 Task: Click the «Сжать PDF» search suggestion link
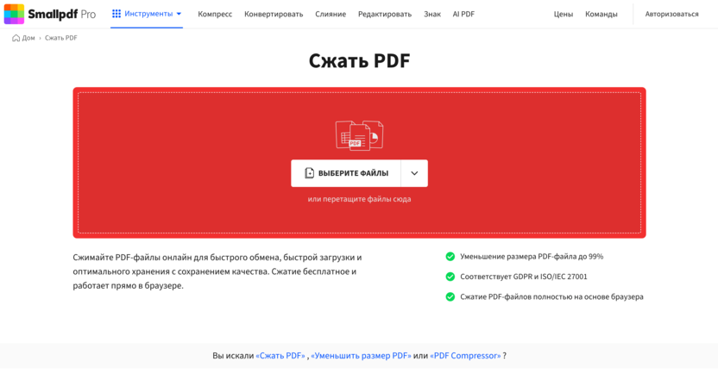[280, 356]
